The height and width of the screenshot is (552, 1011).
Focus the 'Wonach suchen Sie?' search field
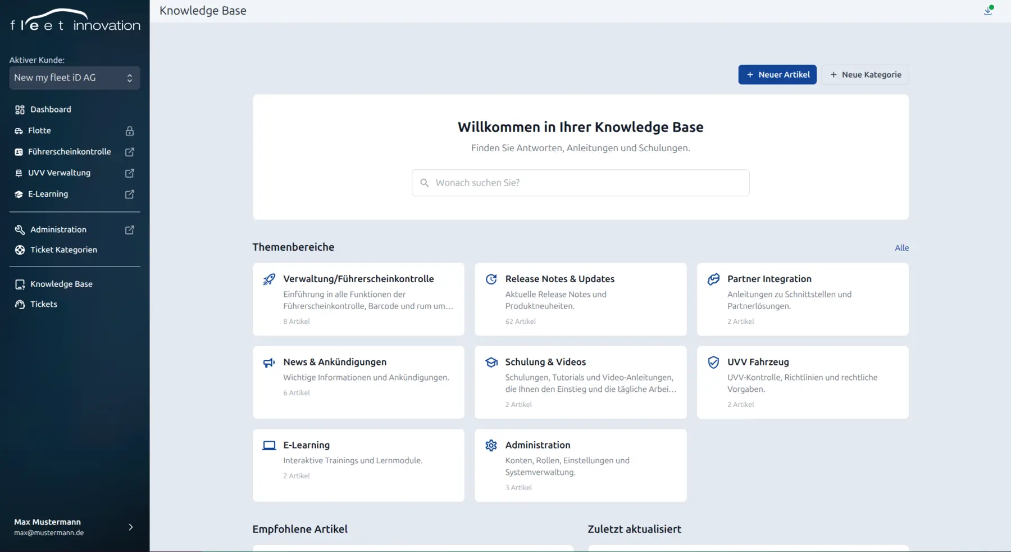tap(580, 183)
